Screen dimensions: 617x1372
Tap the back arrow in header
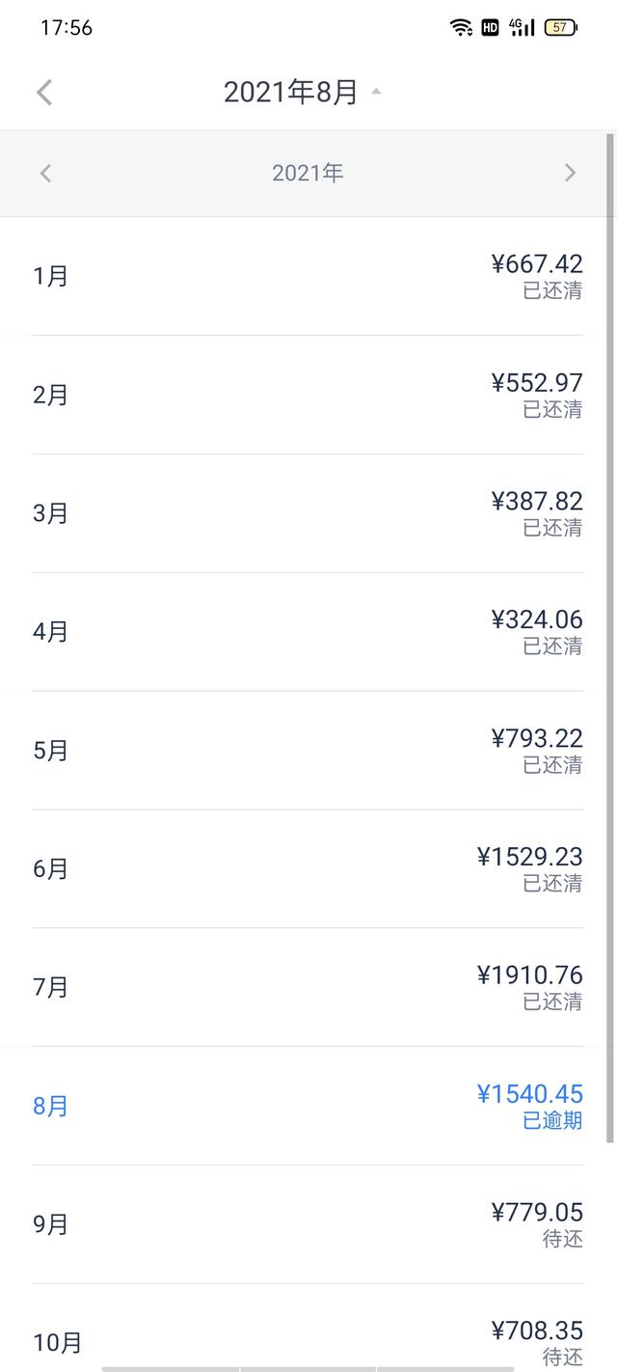(44, 93)
